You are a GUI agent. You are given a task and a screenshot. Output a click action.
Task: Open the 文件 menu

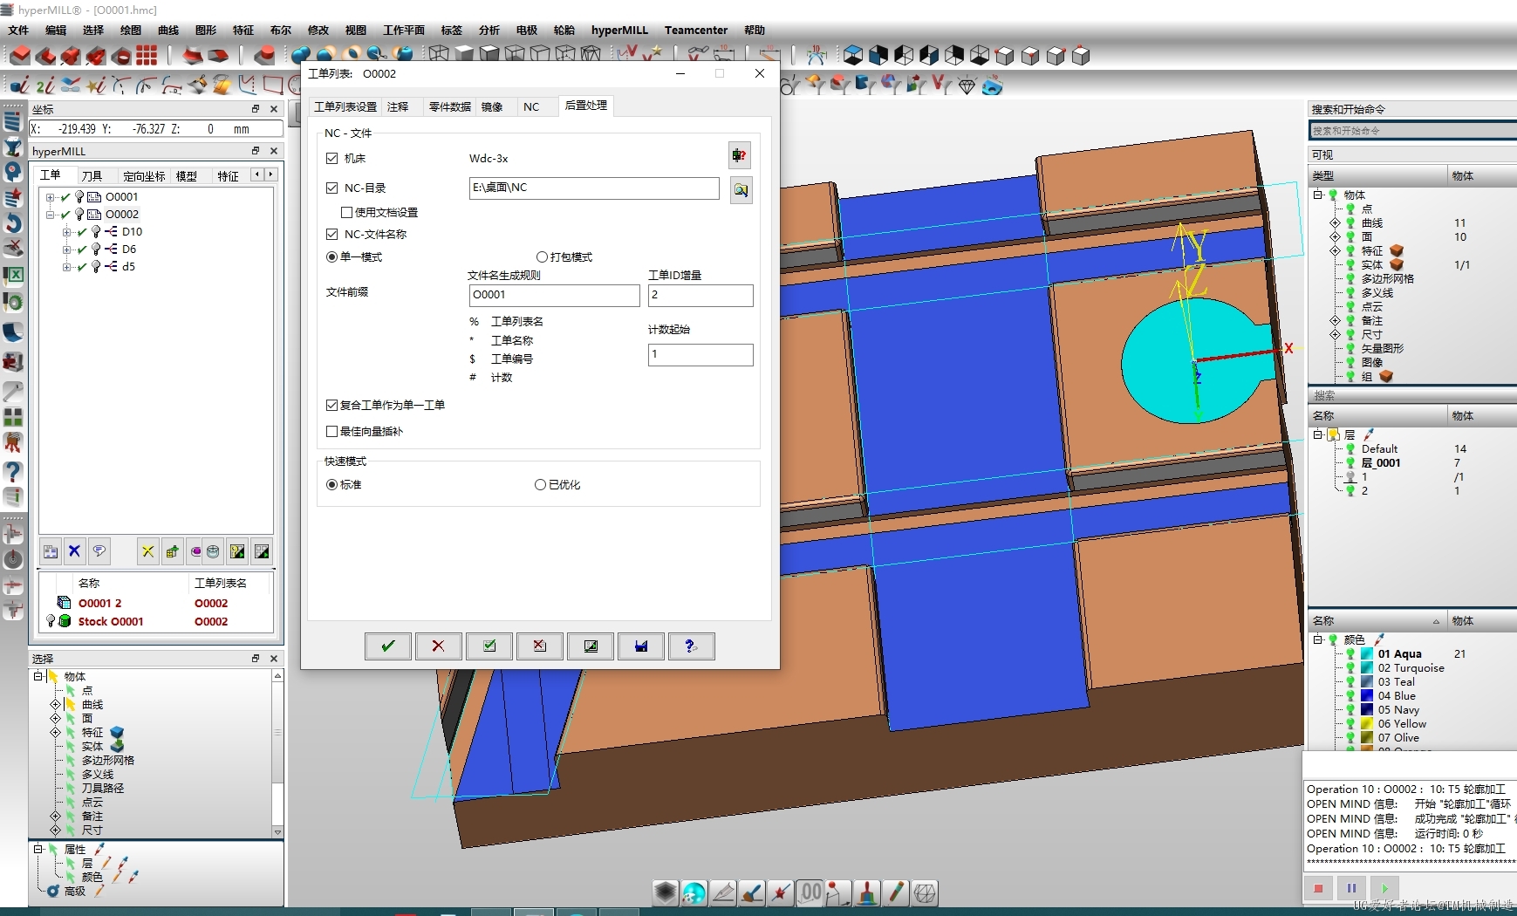tap(18, 30)
